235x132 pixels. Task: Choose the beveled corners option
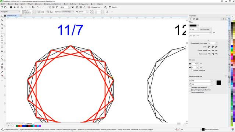216,47
